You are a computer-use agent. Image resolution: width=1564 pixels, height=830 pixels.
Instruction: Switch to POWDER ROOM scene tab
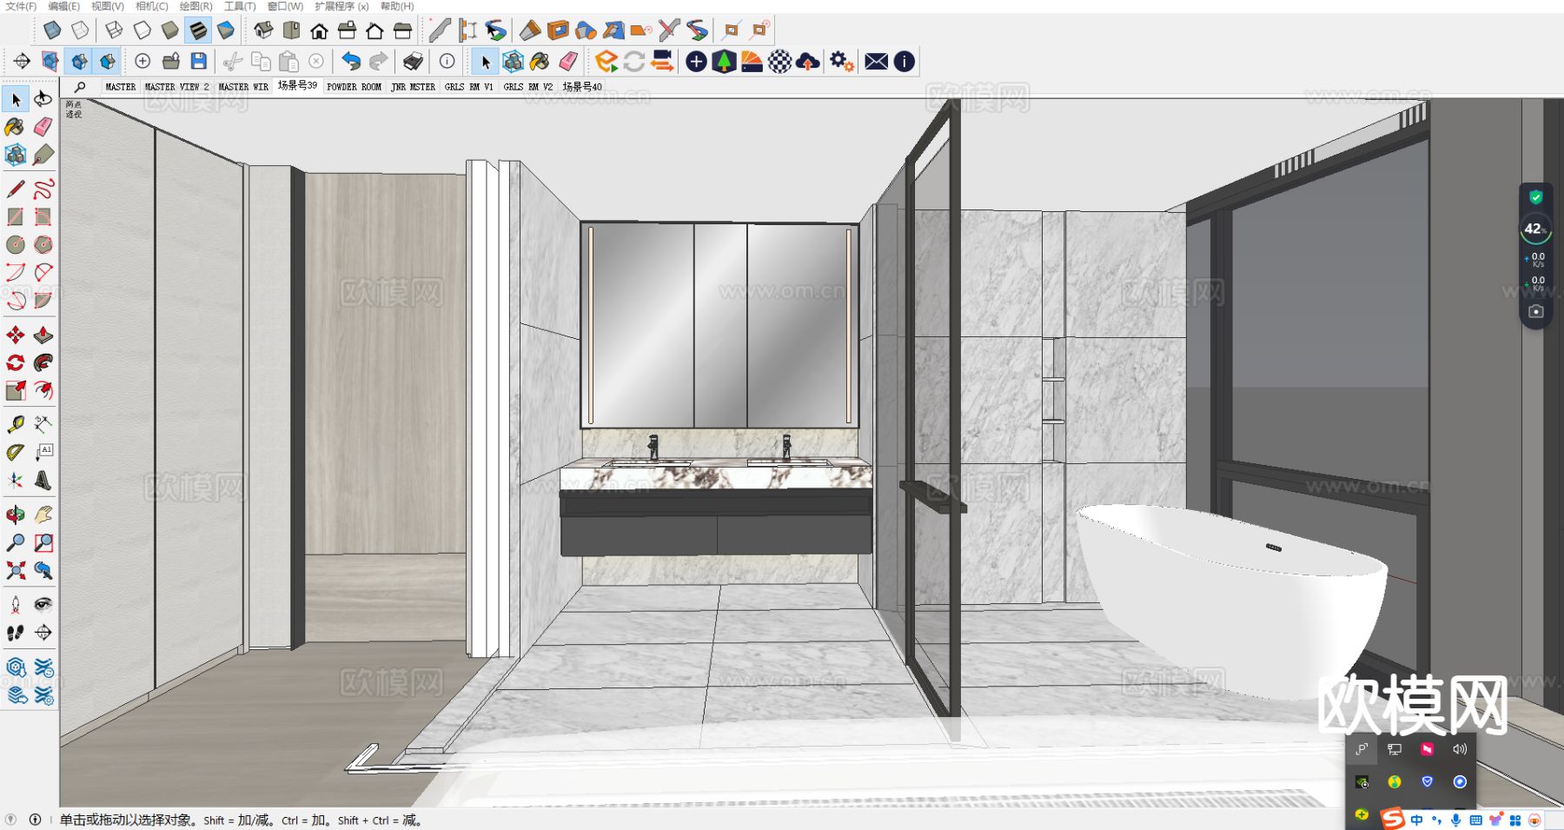click(x=354, y=87)
